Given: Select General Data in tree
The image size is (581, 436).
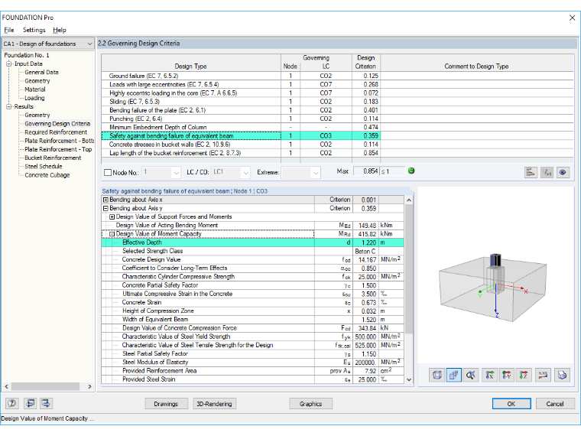Looking at the screenshot, I should coord(41,73).
